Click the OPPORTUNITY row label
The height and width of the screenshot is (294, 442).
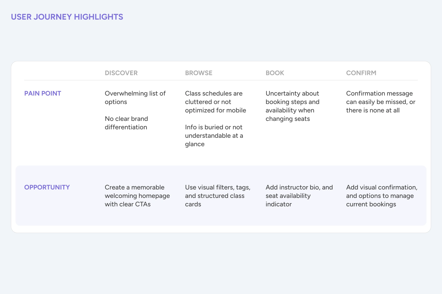click(47, 187)
